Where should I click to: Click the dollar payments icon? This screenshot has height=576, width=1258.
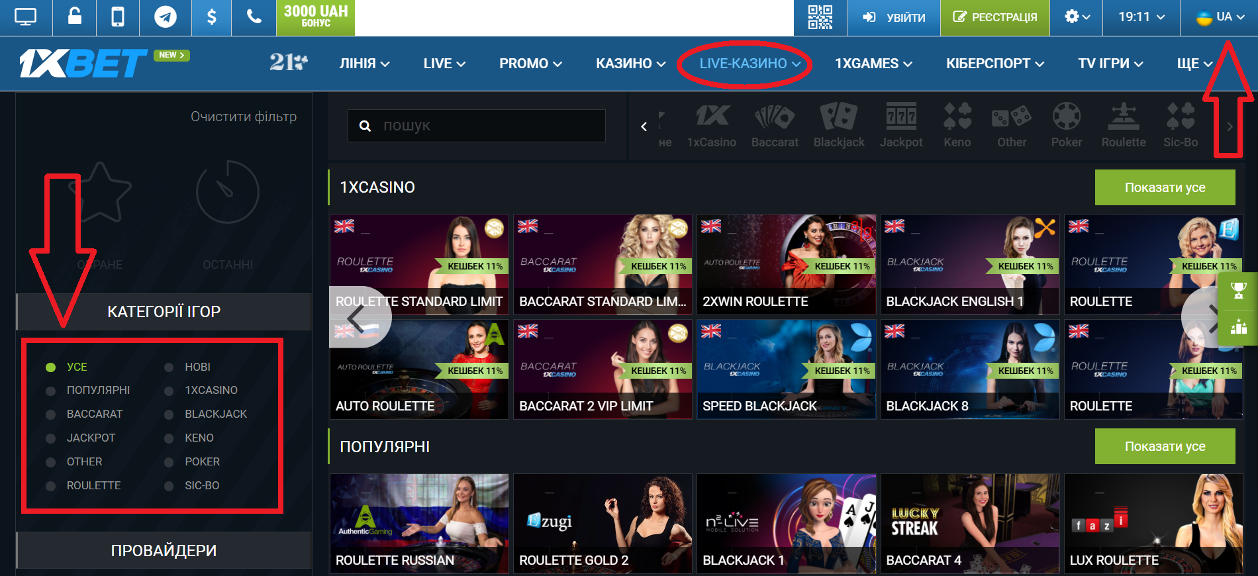coord(211,17)
